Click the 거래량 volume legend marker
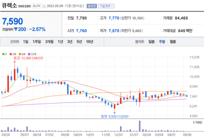This screenshot has height=138, width=204. pyautogui.click(x=198, y=123)
